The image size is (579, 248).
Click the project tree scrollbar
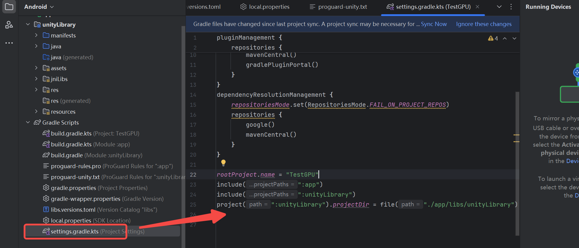(183, 136)
